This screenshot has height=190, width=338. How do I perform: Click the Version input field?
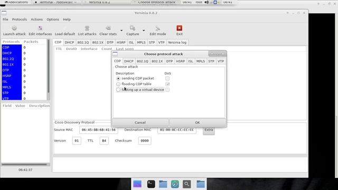77,141
